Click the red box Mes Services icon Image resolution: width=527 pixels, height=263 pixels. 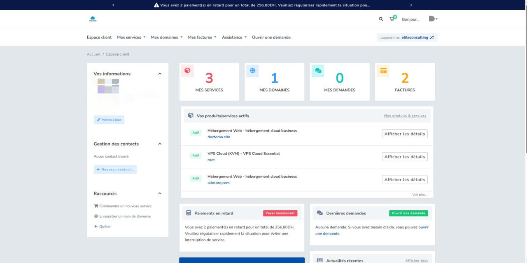point(187,71)
